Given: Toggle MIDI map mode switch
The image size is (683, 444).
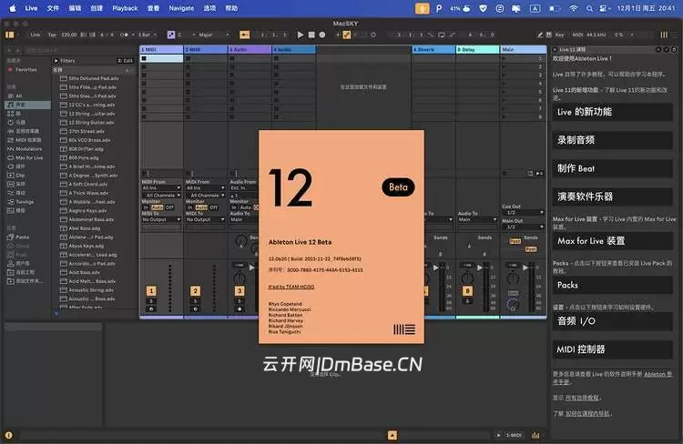Looking at the screenshot, I should [577, 35].
